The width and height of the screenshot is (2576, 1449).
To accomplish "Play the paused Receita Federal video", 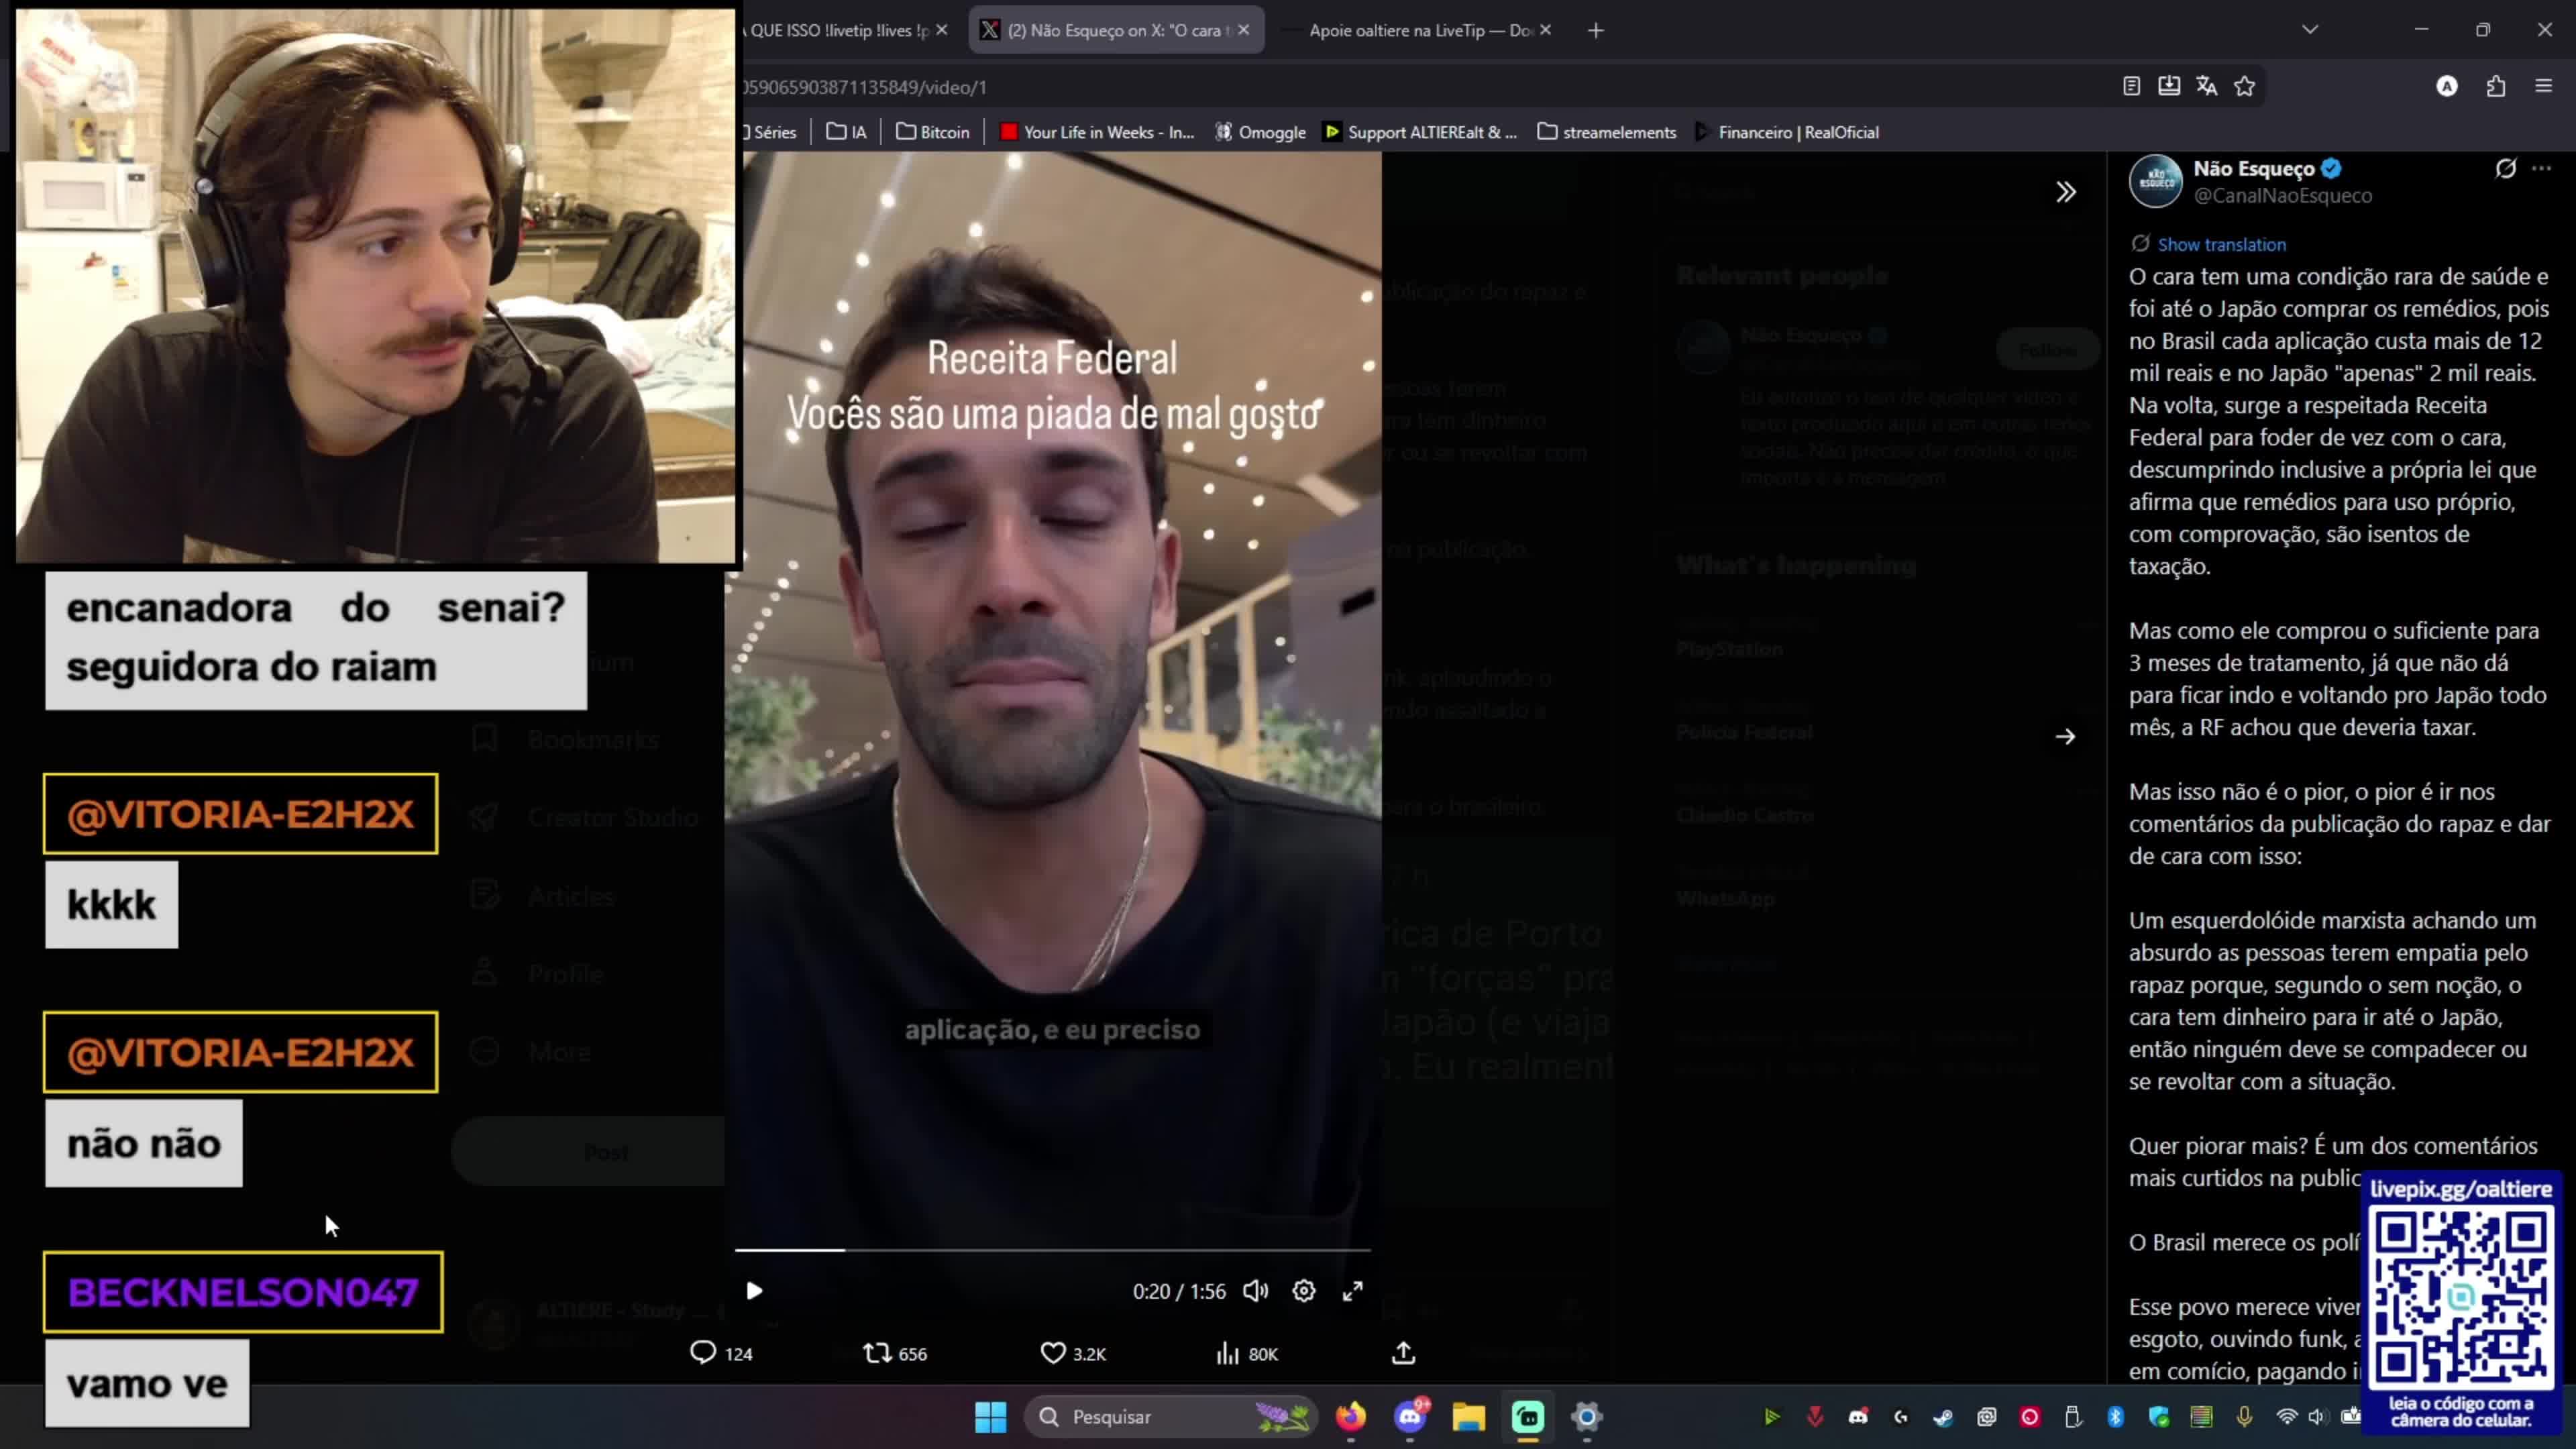I will tap(754, 1291).
